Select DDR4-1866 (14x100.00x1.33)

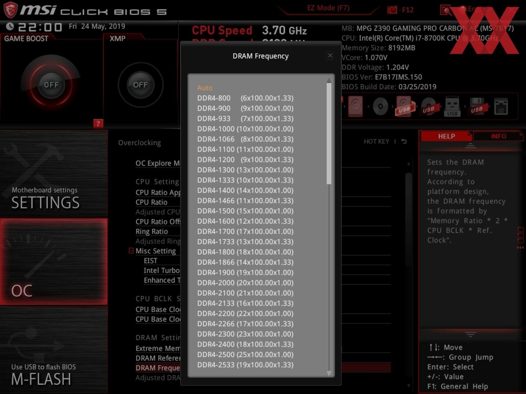pyautogui.click(x=245, y=262)
